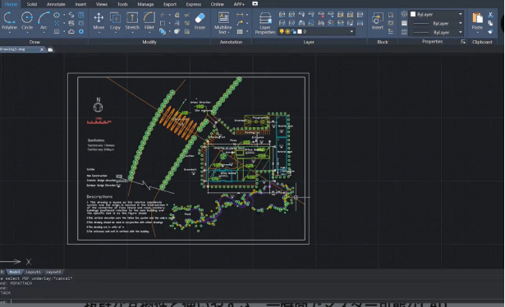Select the Fillet tool
505x307 pixels.
[149, 21]
